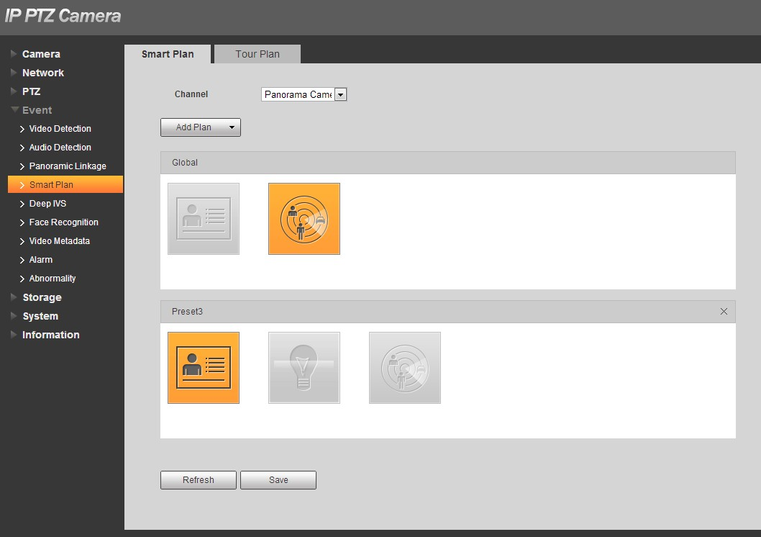Enable Face Recognition plan in Global section
The height and width of the screenshot is (537, 761).
pyautogui.click(x=204, y=219)
